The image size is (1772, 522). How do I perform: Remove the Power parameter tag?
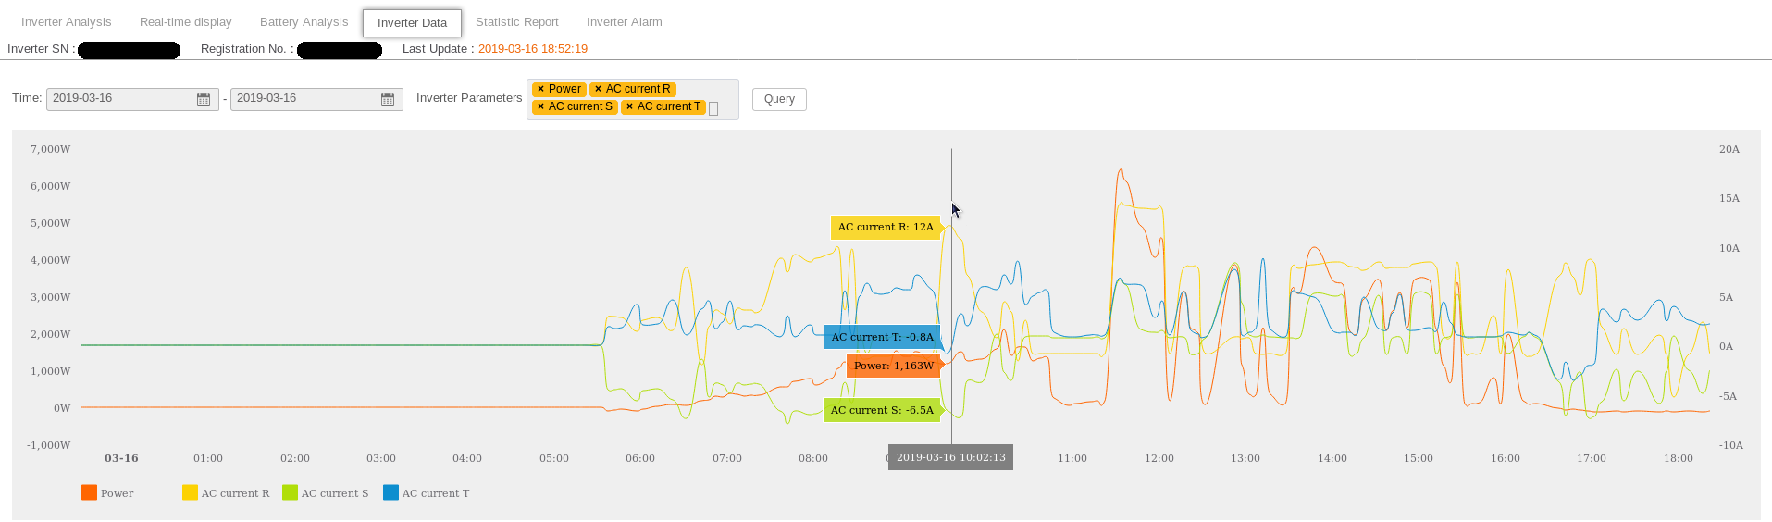tap(541, 90)
